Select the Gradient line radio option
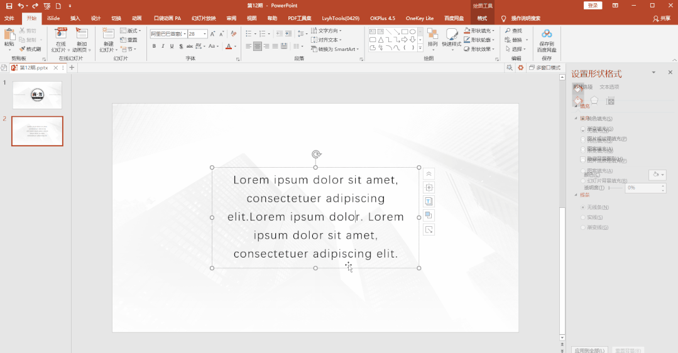 tap(584, 227)
